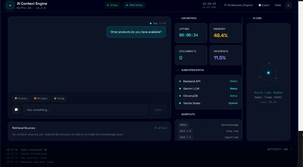Screen dimensions: 303x167
Task: Click the INFERENCE 11.5% metric card
Action: [225, 55]
